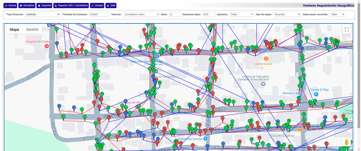Click the Tienda Victor la leche icon

206,139
